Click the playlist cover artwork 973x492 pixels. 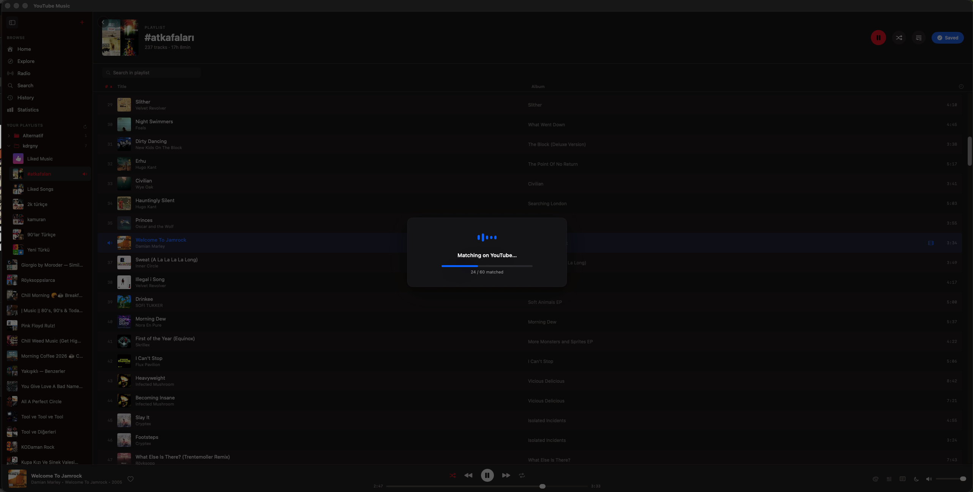[120, 38]
